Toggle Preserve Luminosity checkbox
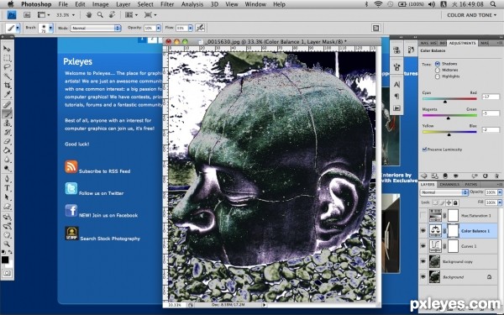 click(424, 150)
